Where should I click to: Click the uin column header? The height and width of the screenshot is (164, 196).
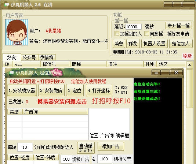click(27, 64)
